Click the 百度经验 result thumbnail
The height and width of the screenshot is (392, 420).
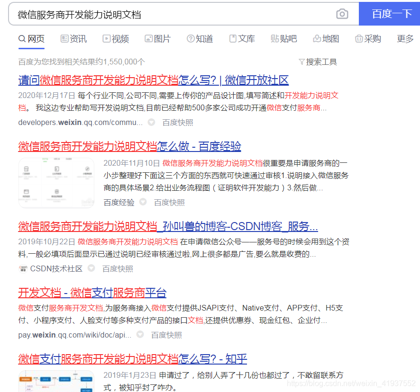pyautogui.click(x=56, y=183)
